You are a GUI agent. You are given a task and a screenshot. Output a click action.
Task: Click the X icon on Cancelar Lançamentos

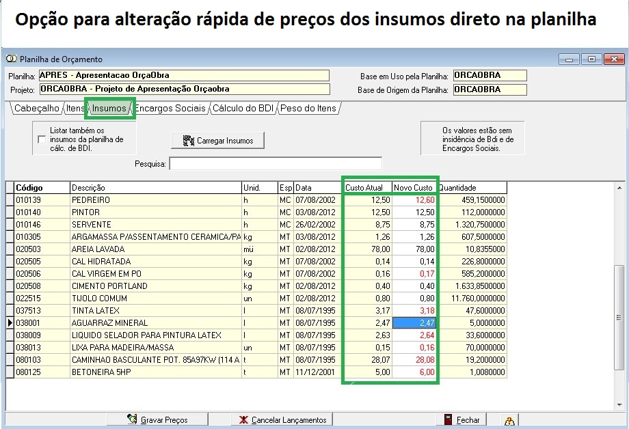[x=244, y=419]
